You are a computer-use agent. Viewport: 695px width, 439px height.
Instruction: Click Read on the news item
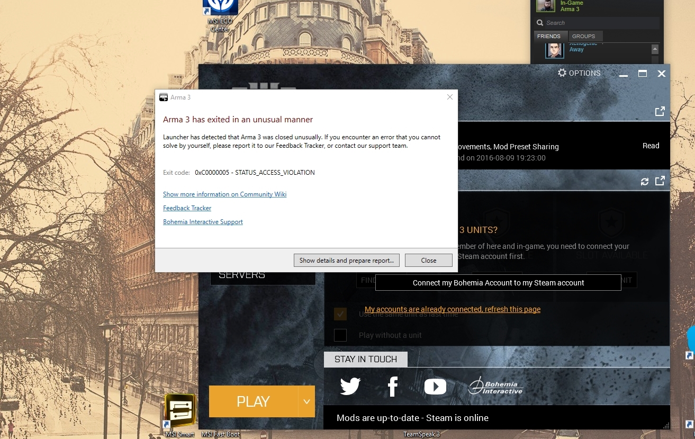point(651,146)
